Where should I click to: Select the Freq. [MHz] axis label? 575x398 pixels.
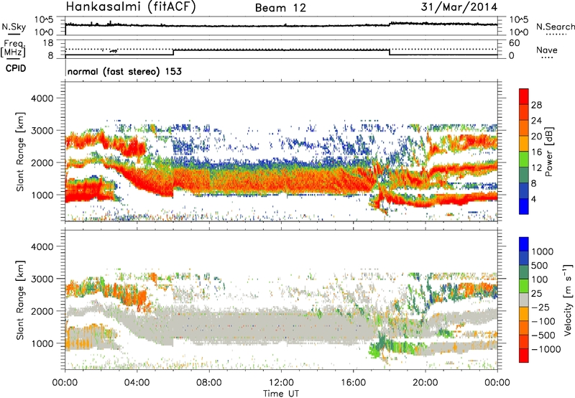[x=13, y=49]
